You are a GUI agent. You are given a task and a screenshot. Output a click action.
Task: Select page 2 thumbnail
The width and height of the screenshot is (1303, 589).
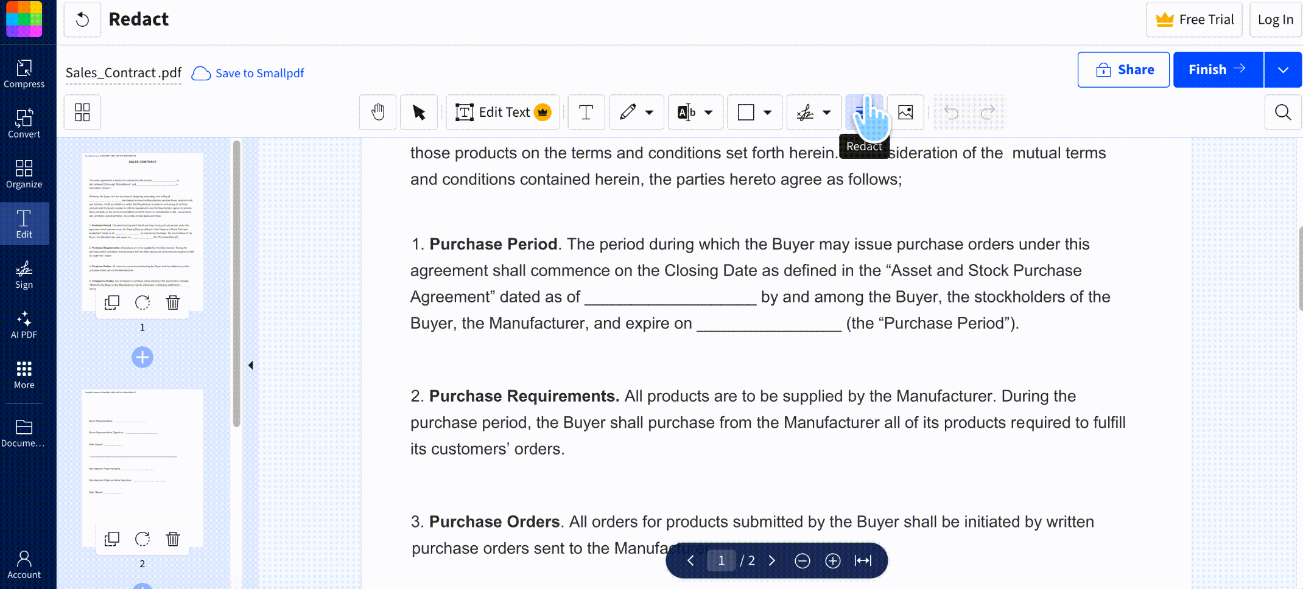click(x=142, y=467)
